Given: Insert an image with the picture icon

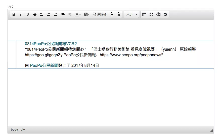Looking at the screenshot, I should pyautogui.click(x=165, y=14).
